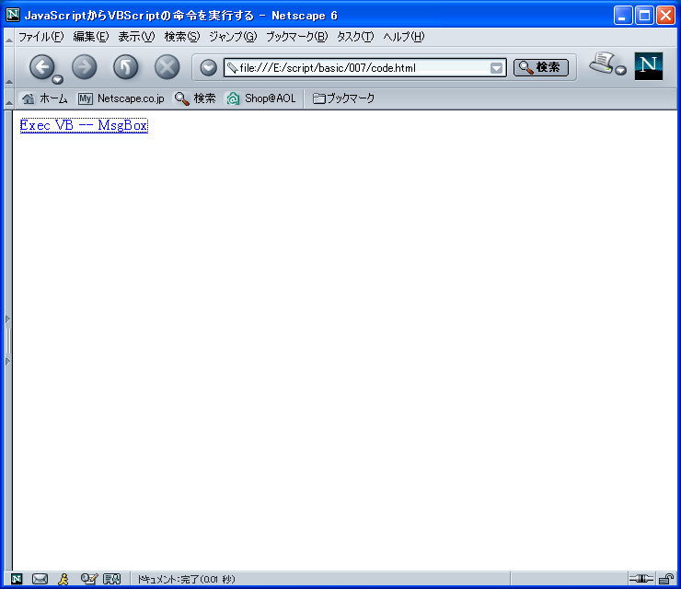Click the Netscape N throbber logo
The image size is (681, 589).
[649, 66]
